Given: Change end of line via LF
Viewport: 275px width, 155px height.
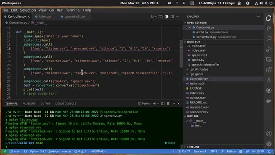Looking at the screenshot, I should click(222, 151).
